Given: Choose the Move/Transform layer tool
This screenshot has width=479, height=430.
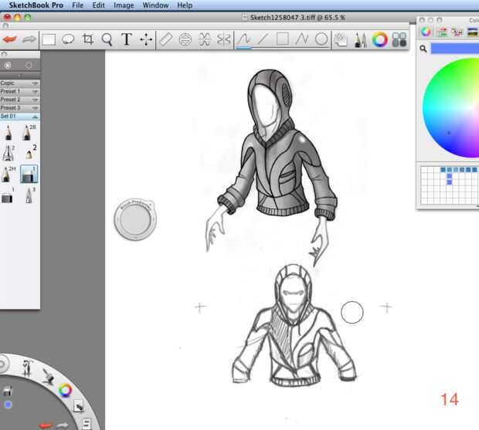Looking at the screenshot, I should (146, 39).
